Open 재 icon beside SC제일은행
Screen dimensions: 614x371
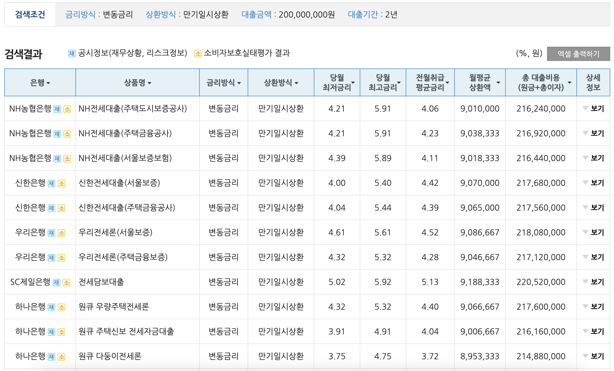[x=57, y=283]
